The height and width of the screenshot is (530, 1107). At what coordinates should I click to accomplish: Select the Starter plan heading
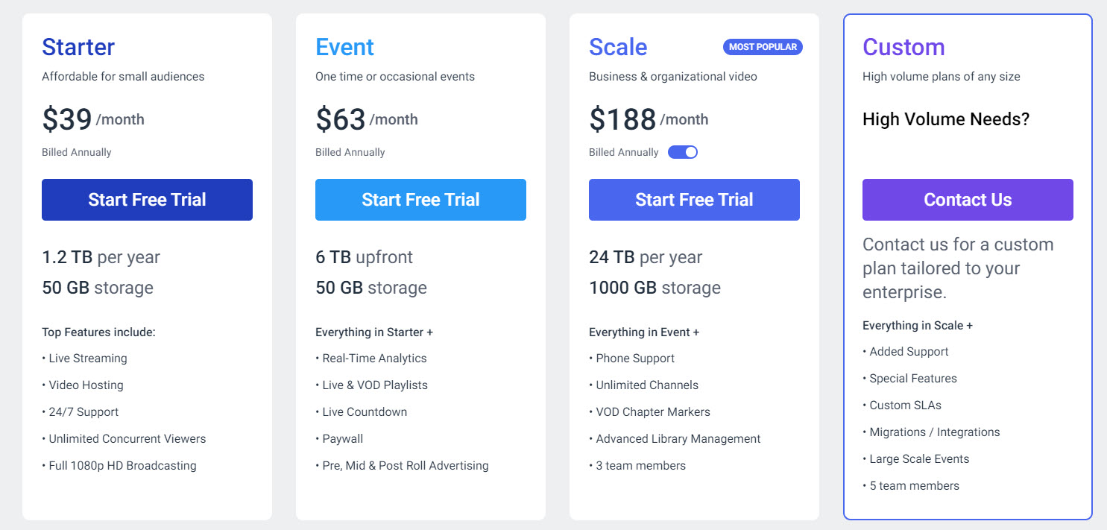[78, 47]
